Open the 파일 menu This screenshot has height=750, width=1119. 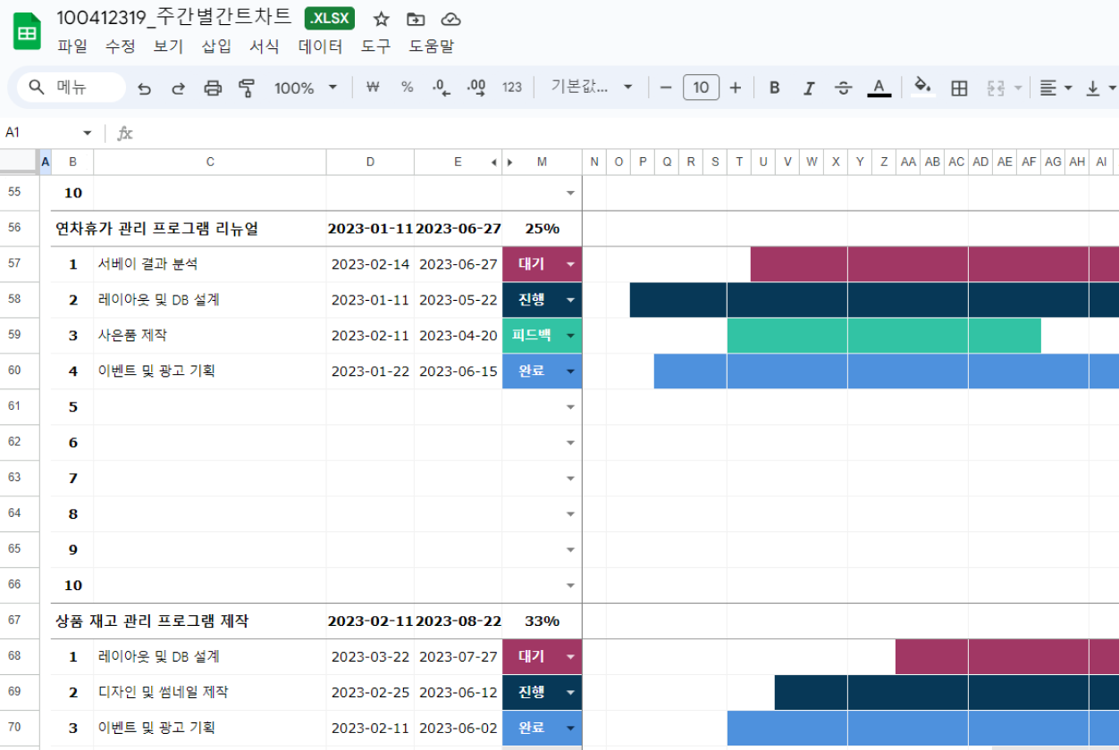click(72, 46)
